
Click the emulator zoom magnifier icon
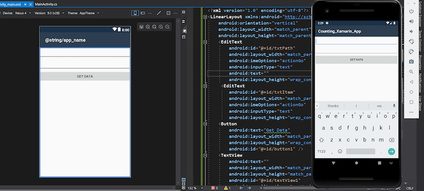411,72
